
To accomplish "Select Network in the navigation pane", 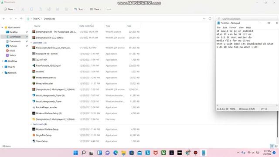I will [12, 73].
